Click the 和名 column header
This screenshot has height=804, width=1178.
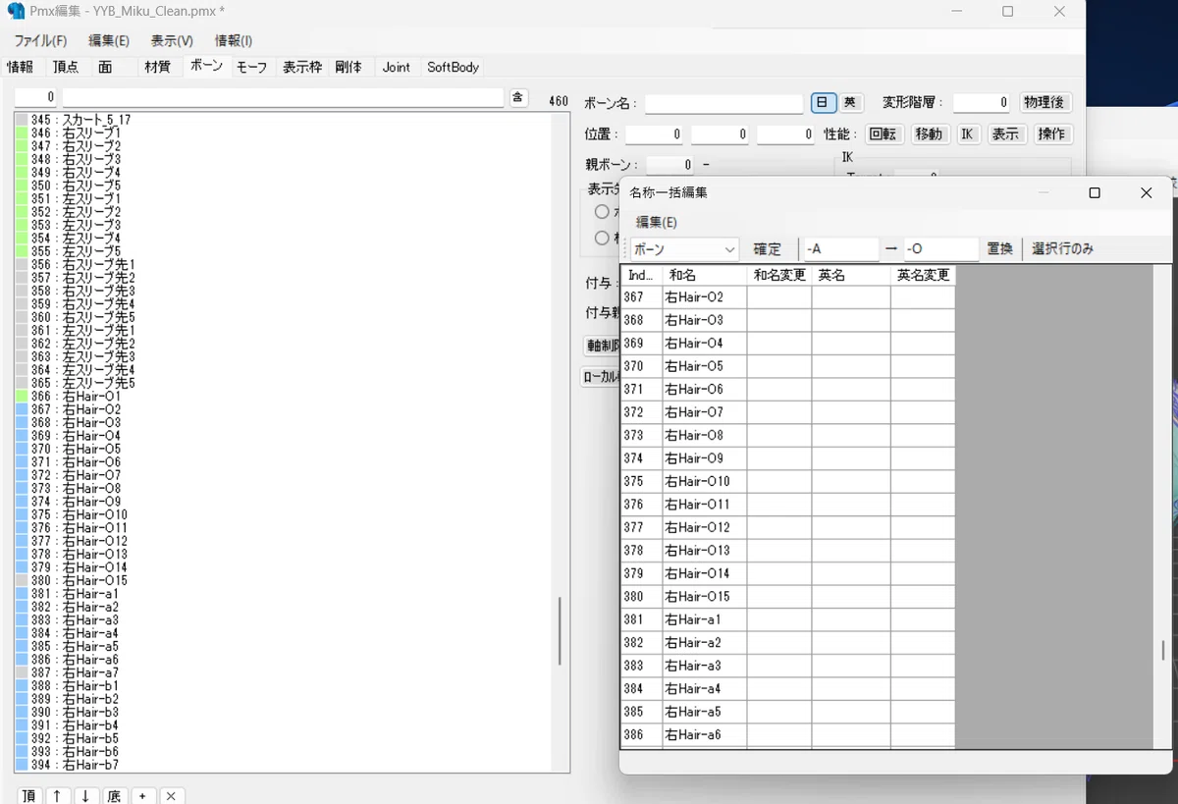pyautogui.click(x=704, y=276)
